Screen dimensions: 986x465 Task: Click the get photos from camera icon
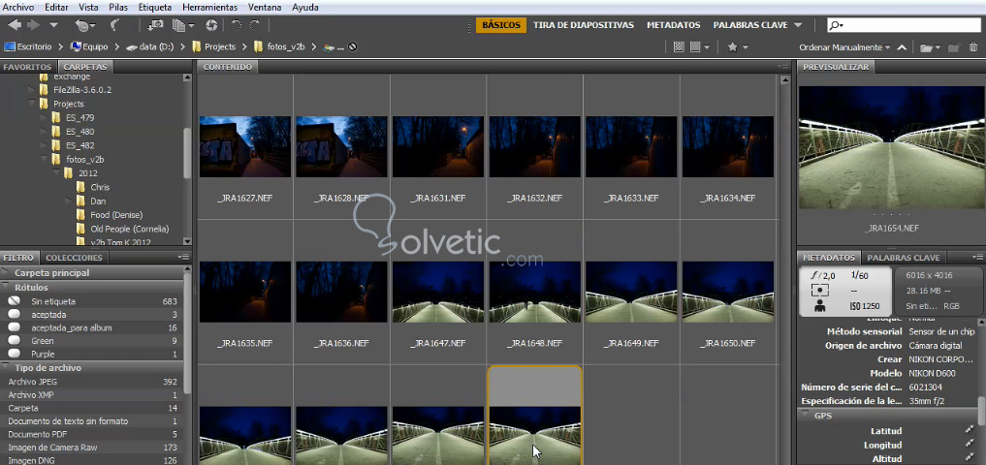point(155,25)
